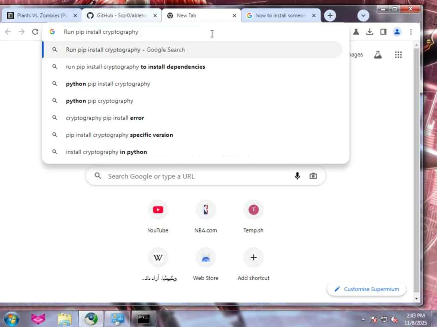The width and height of the screenshot is (437, 327).
Task: Go back with the back arrow
Action: (x=8, y=32)
